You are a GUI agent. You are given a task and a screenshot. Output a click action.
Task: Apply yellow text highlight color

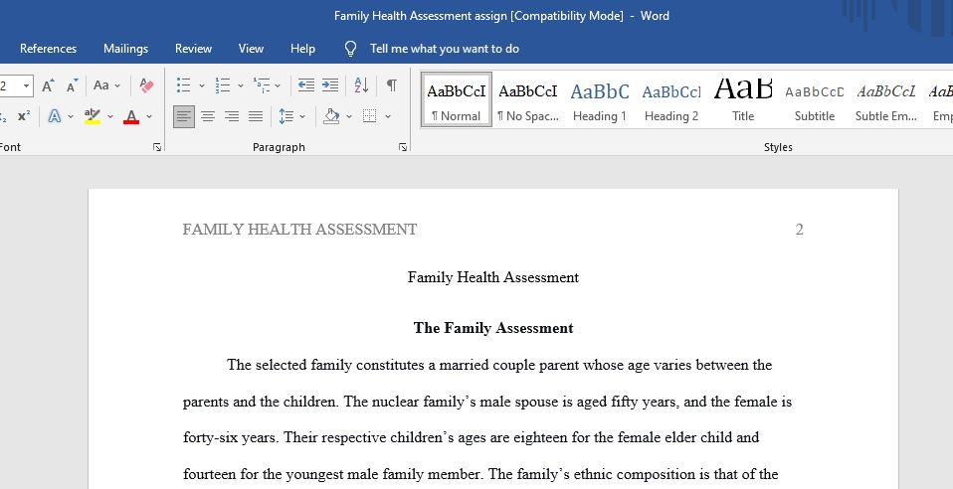pos(93,116)
